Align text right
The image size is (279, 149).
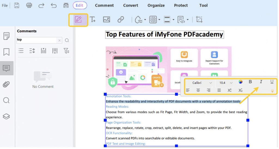pos(208,90)
